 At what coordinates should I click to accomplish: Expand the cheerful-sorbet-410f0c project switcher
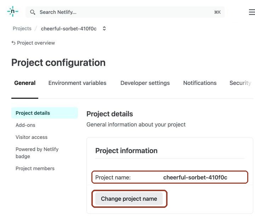(x=104, y=28)
